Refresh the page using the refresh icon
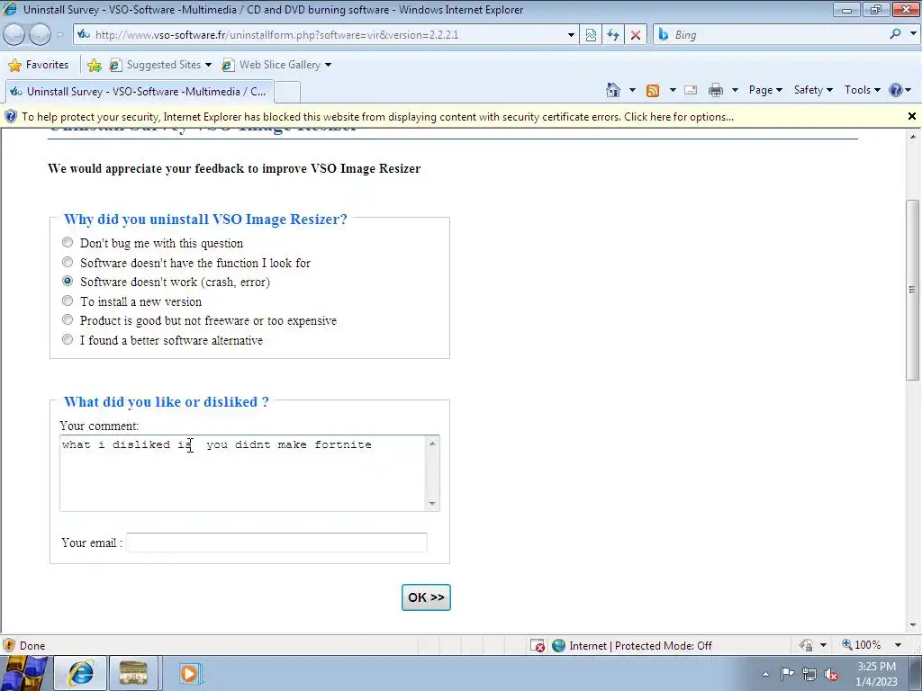Image resolution: width=922 pixels, height=691 pixels. point(613,35)
